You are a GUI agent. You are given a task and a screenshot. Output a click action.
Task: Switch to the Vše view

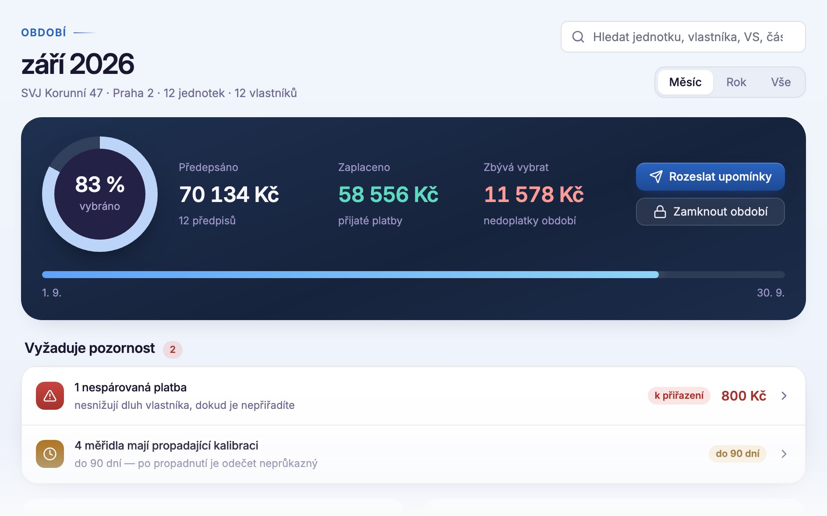pos(781,82)
